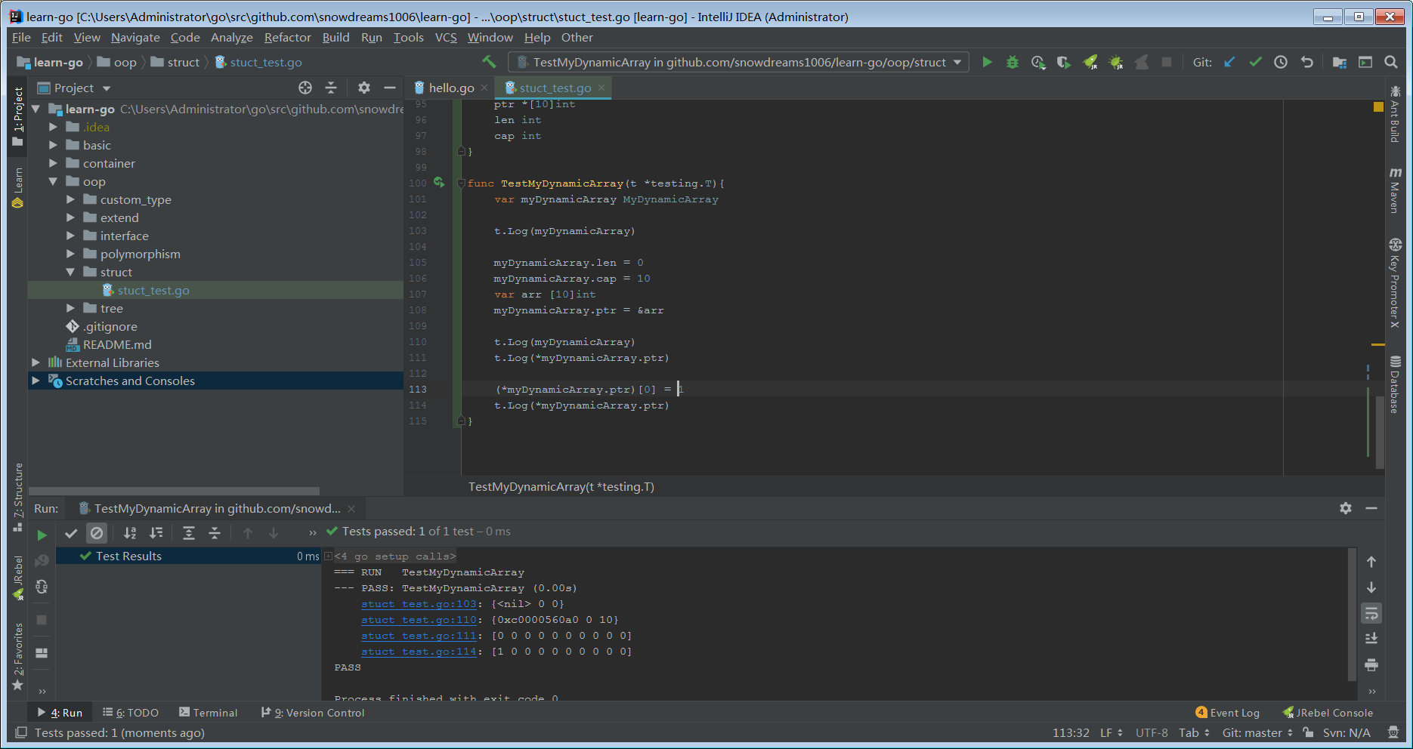Viewport: 1413px width, 749px height.
Task: Run the test with JRebel rocket icon
Action: click(1090, 62)
